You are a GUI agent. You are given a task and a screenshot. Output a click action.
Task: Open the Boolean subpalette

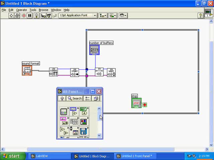click(84, 111)
